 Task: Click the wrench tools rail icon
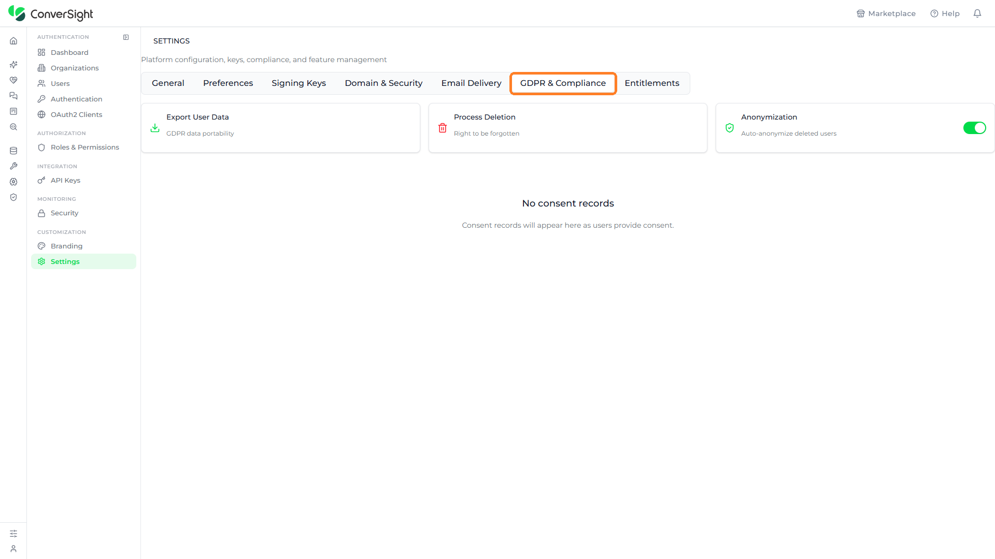tap(13, 166)
